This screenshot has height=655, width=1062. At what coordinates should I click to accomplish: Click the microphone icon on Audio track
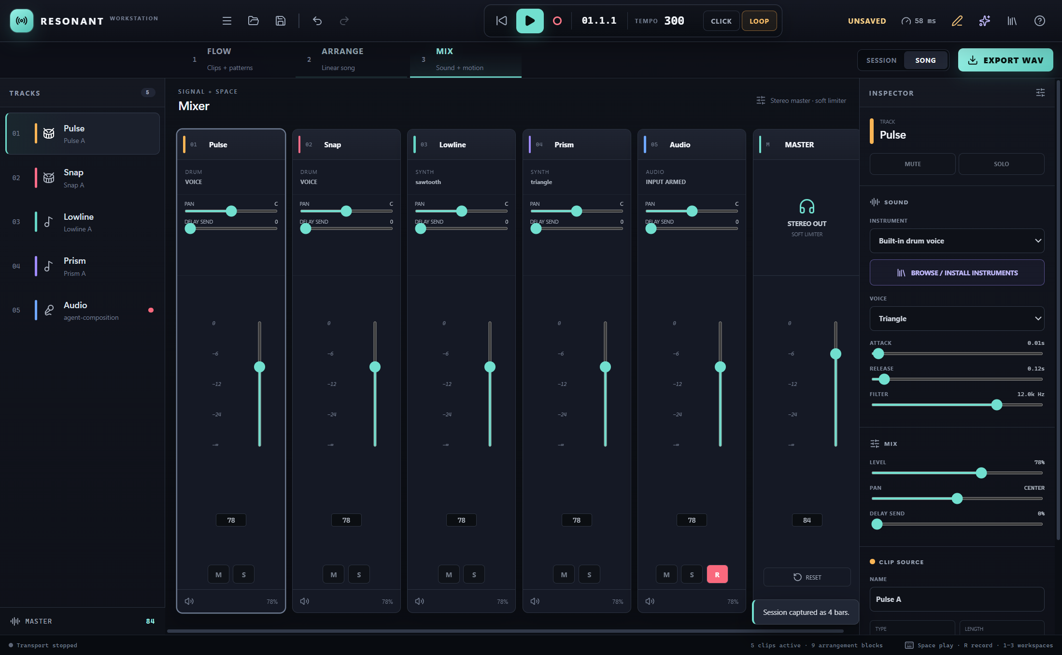point(49,310)
